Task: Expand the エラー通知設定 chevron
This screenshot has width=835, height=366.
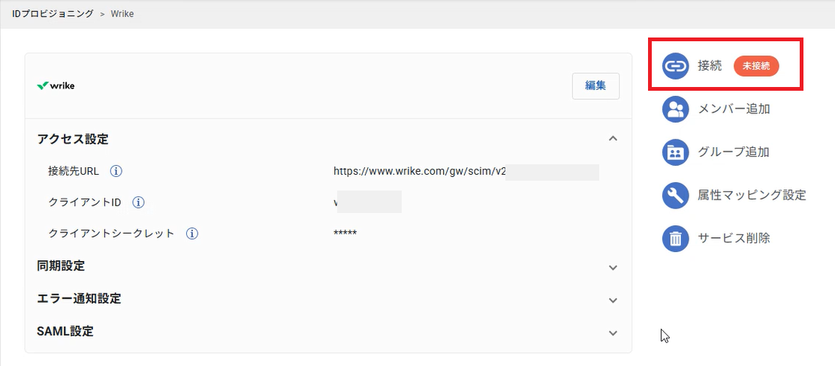Action: click(x=613, y=301)
